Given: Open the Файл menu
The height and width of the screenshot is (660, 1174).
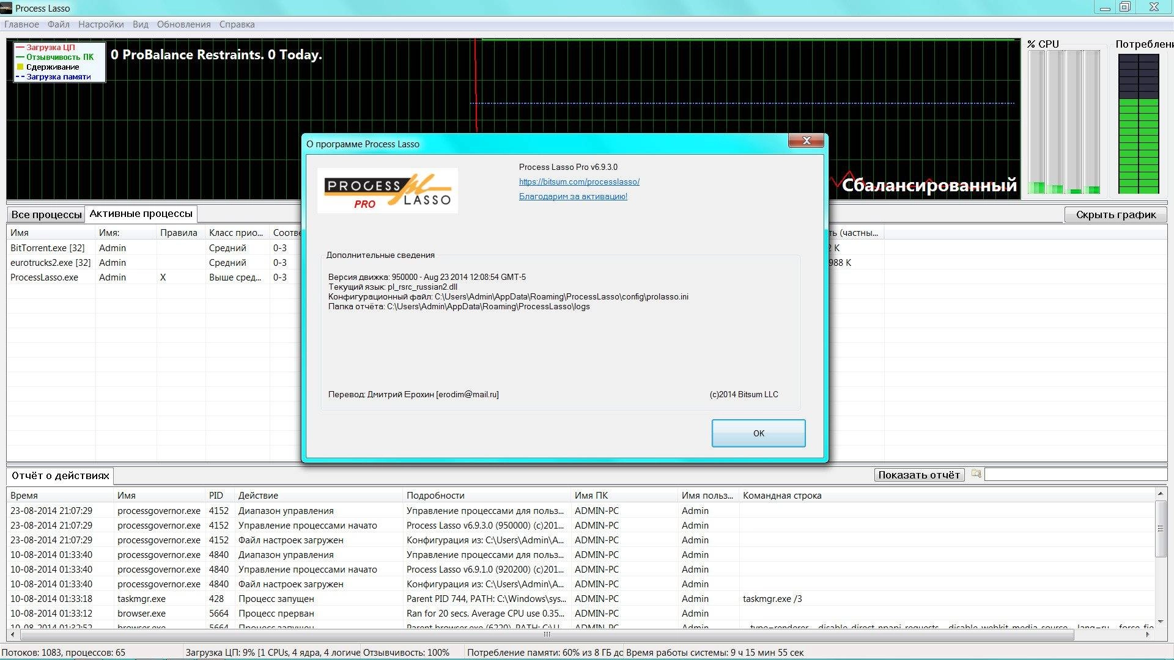Looking at the screenshot, I should (59, 24).
